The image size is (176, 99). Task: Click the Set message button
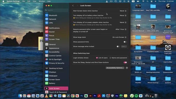pos(124,46)
